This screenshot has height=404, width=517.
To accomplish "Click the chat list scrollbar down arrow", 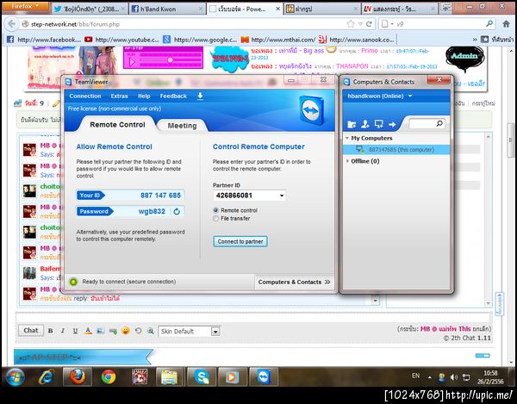I will pyautogui.click(x=375, y=301).
